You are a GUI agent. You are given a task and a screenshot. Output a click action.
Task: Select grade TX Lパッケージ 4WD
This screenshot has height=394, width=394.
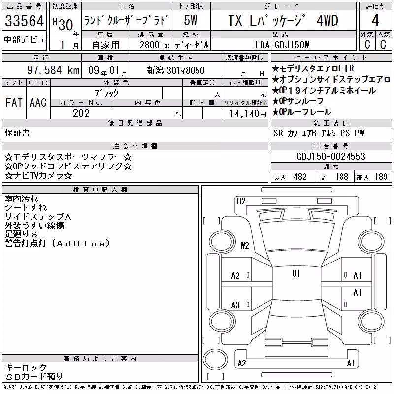[x=283, y=20]
